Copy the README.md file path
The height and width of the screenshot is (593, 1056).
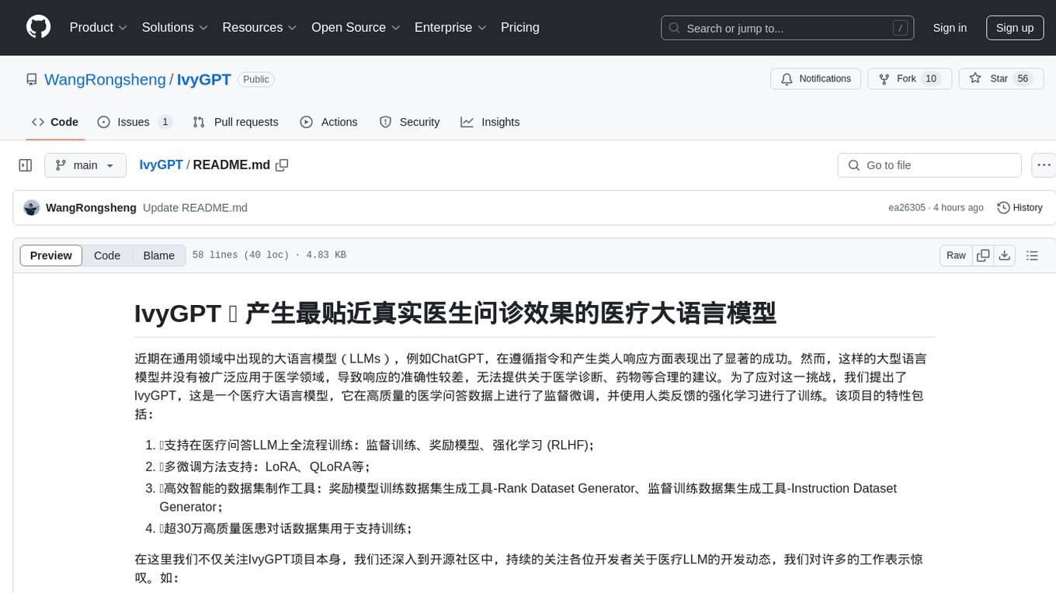coord(282,165)
